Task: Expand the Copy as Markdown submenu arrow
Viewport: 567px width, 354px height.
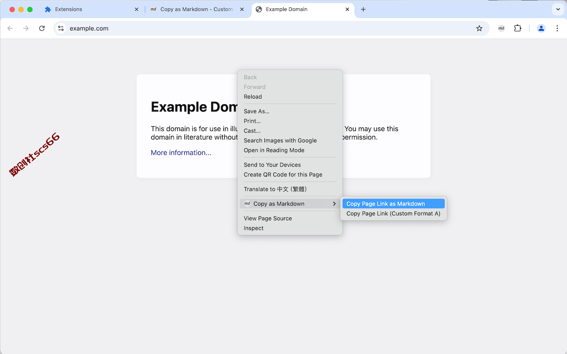Action: [334, 204]
